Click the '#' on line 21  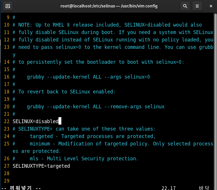click(x=14, y=114)
